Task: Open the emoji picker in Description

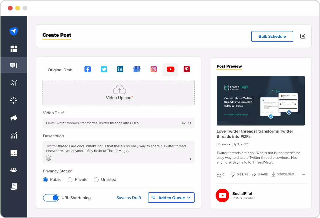Action: pyautogui.click(x=49, y=158)
